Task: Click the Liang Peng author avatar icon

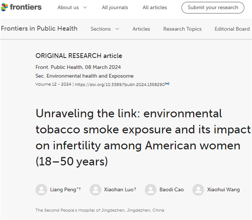Action: [41, 190]
